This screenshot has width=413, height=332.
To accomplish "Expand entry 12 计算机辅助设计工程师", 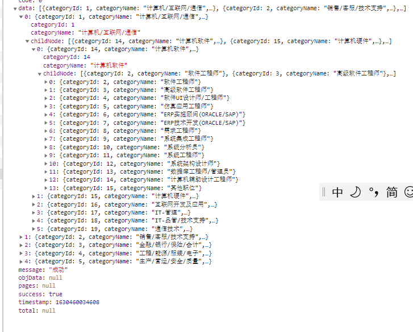I will pos(46,180).
